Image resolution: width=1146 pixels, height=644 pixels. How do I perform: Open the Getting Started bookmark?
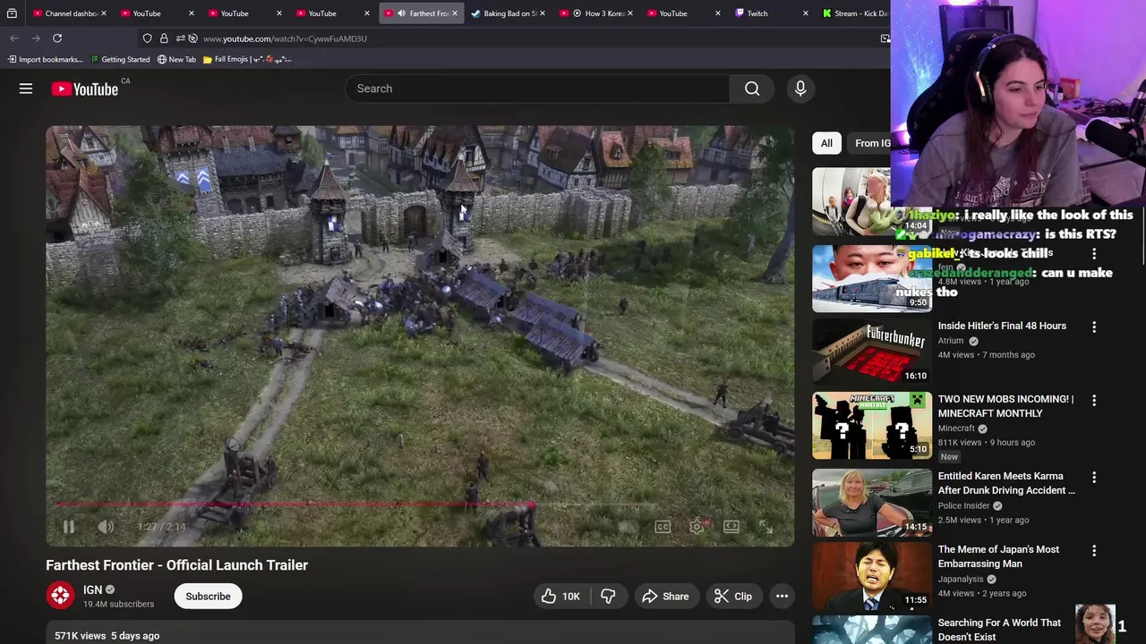point(120,59)
